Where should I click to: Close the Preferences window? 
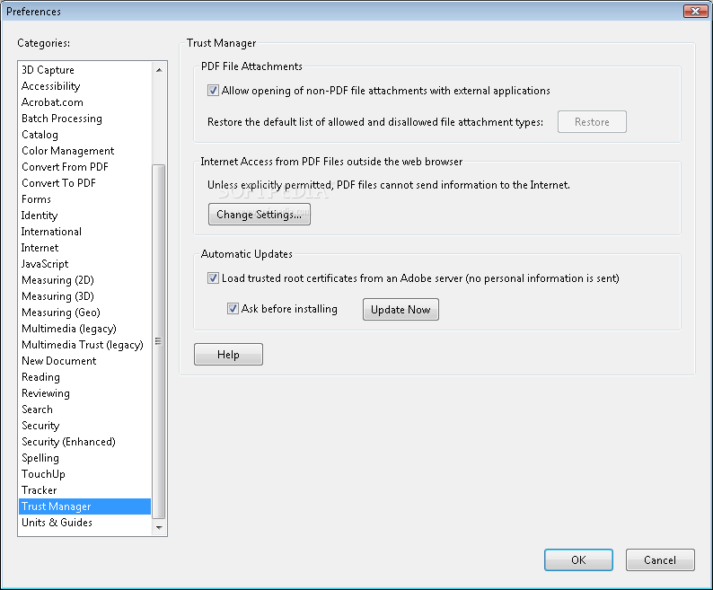pos(695,12)
